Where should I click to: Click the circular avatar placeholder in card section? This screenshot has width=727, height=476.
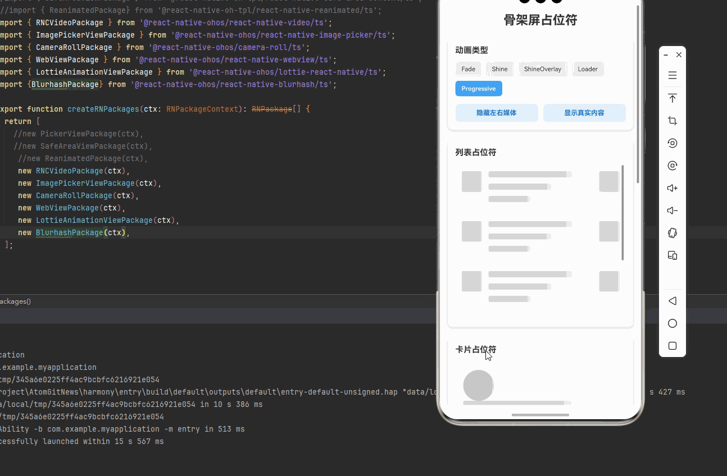[478, 386]
